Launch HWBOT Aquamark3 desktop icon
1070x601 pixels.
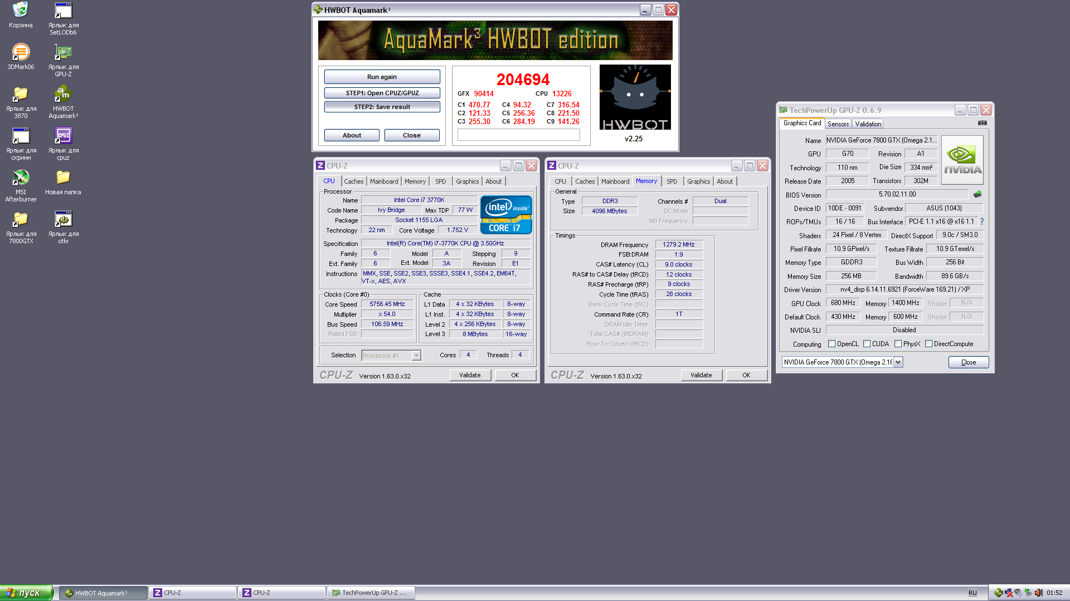coord(63,101)
